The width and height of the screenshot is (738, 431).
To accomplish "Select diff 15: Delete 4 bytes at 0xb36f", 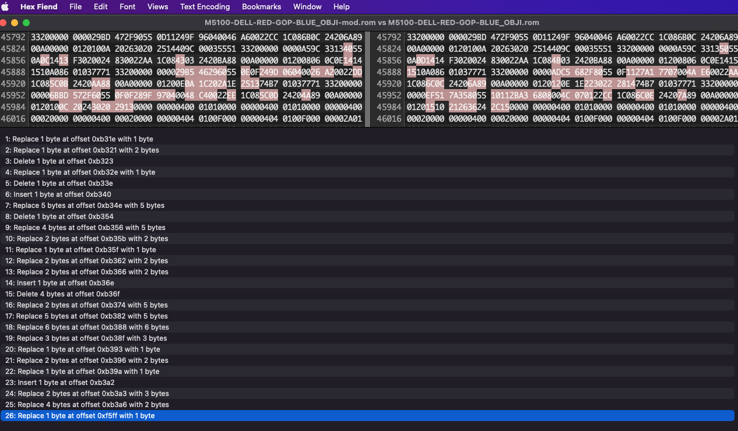I will (367, 294).
